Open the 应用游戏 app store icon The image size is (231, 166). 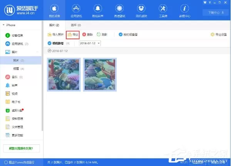(x=76, y=8)
